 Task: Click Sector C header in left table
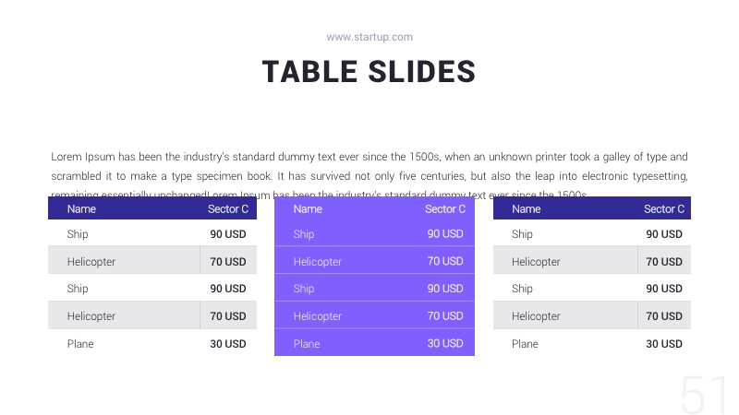point(228,209)
